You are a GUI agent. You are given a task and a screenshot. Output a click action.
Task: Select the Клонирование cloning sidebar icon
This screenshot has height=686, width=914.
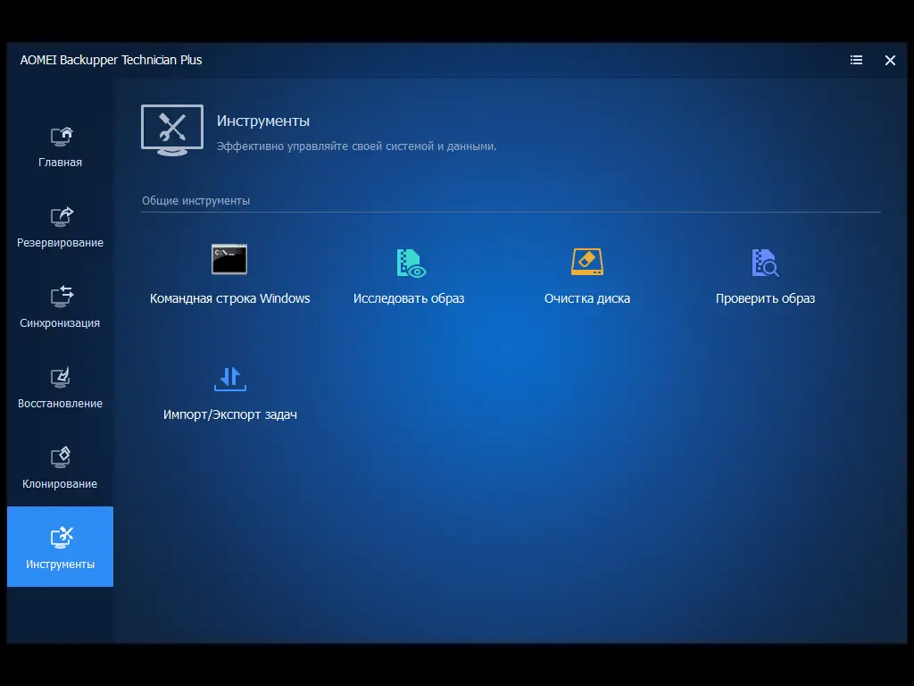point(59,457)
